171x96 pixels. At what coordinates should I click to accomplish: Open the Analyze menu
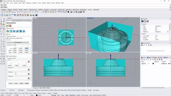[44, 3]
